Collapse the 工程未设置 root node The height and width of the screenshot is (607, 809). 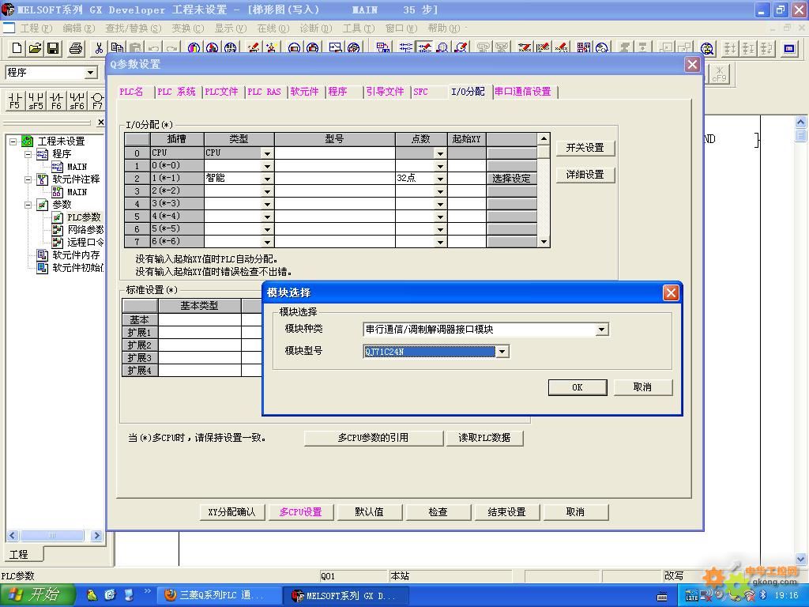13,141
